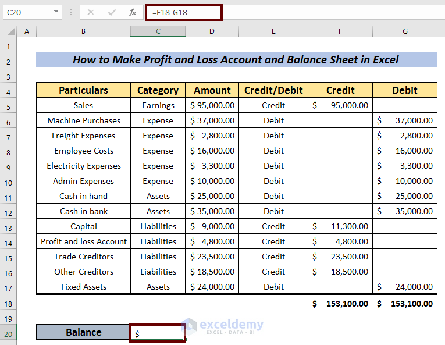Click the Select All corner triangle
This screenshot has height=345, width=445.
coord(11,31)
